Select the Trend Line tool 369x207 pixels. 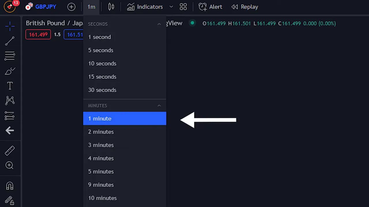coord(10,41)
